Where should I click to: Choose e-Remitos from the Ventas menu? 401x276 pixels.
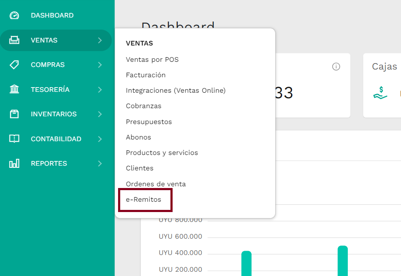(x=143, y=200)
